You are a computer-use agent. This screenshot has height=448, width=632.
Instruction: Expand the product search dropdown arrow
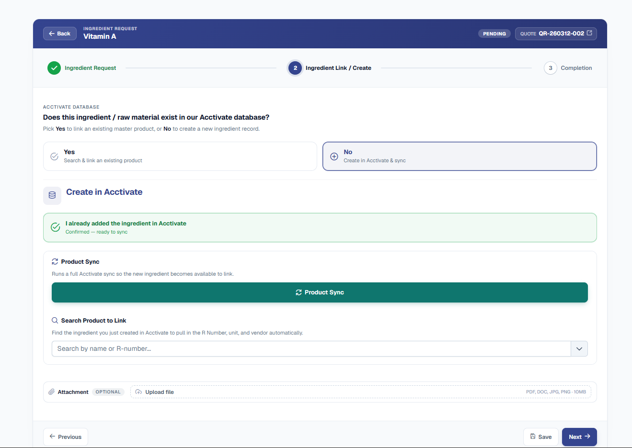click(579, 349)
